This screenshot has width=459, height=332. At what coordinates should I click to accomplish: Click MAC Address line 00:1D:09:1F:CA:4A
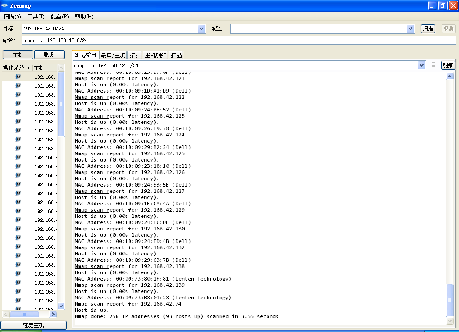pos(133,204)
